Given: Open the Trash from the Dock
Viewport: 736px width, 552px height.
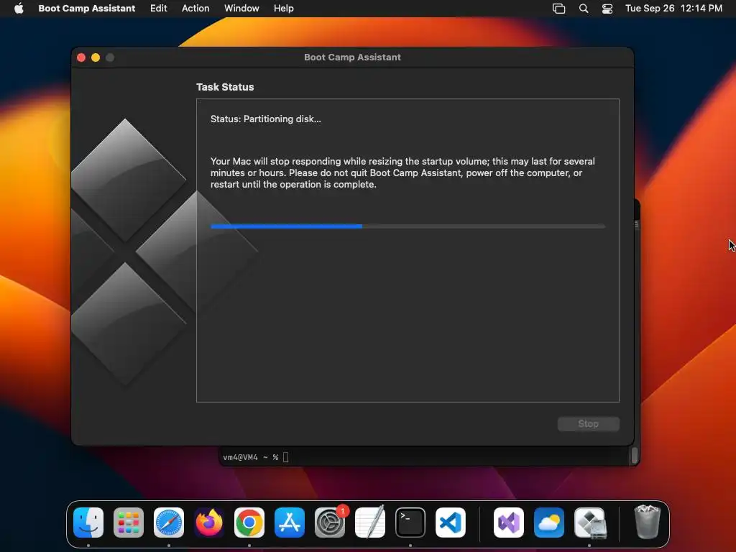Looking at the screenshot, I should pos(648,523).
